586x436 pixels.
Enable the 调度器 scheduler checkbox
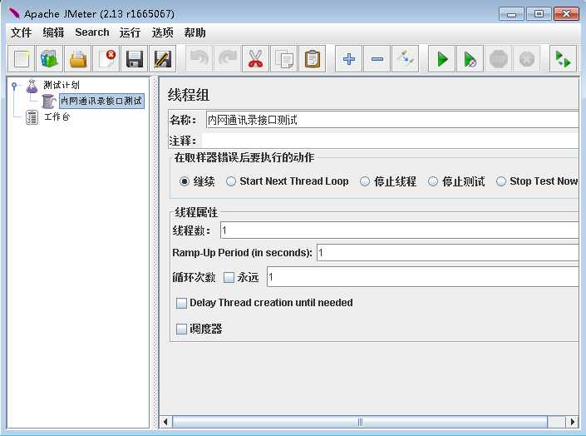click(x=181, y=329)
